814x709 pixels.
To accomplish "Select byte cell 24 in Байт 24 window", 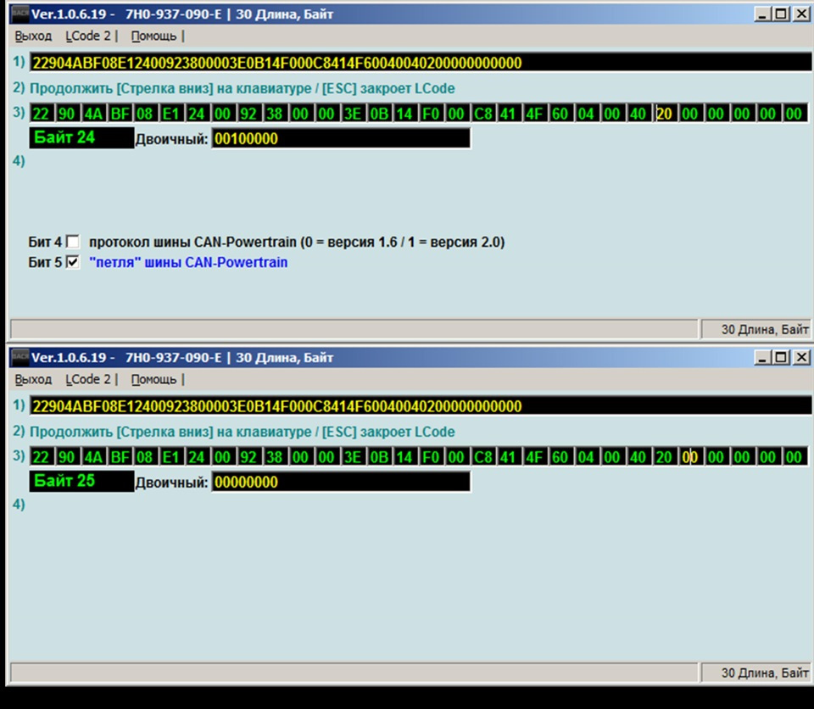I will coord(198,114).
